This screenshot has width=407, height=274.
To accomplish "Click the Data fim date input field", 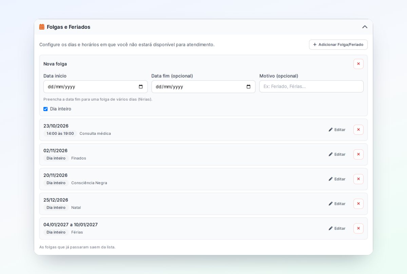I will [203, 87].
